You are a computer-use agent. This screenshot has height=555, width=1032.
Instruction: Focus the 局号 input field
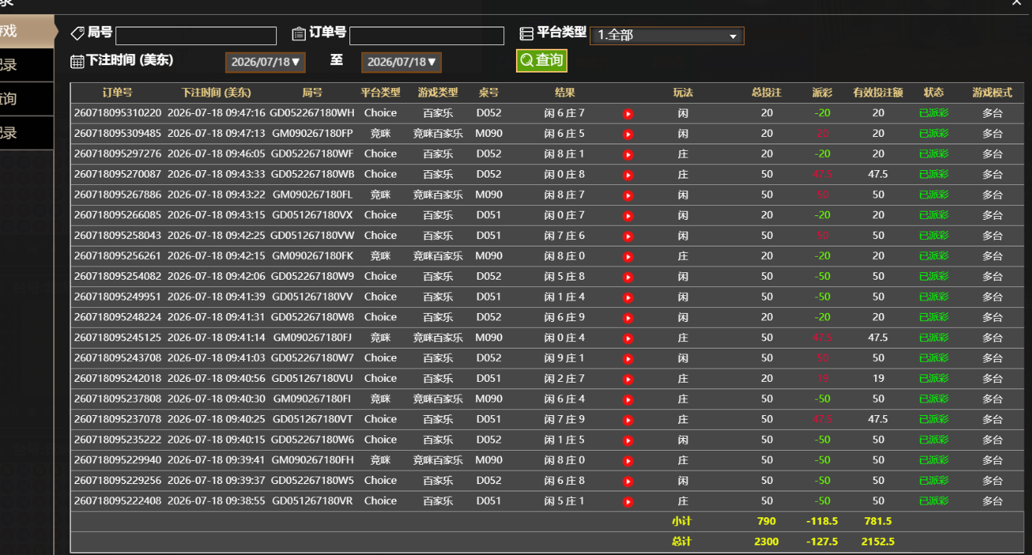coord(196,36)
